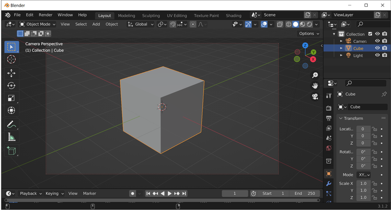Select the Scale tool icon
The width and height of the screenshot is (391, 210).
coord(11,98)
